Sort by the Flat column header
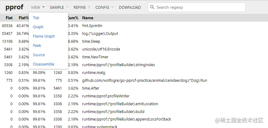Screen dimensions: 268x128 tap(9, 18)
